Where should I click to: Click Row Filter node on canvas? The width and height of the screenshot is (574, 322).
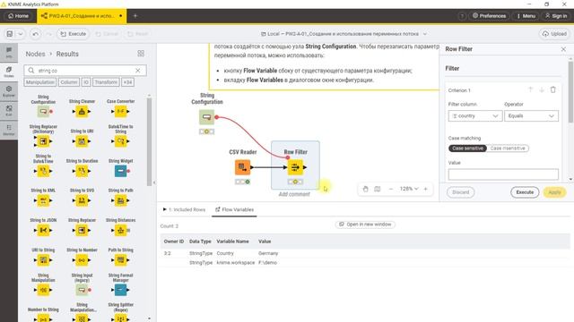295,167
